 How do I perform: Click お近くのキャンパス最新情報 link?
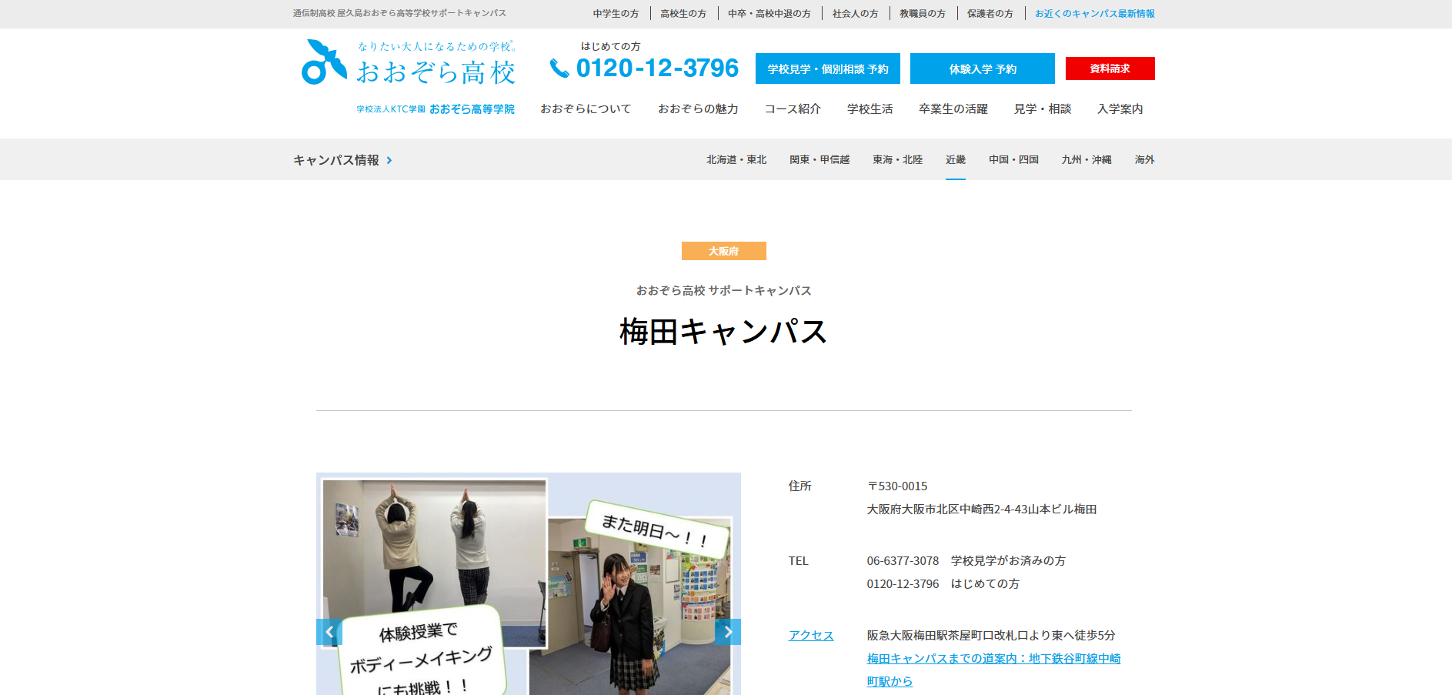point(1094,14)
